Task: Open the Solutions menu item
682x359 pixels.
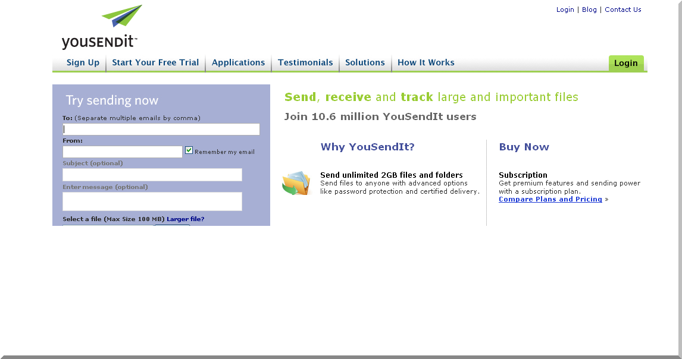Action: 365,62
